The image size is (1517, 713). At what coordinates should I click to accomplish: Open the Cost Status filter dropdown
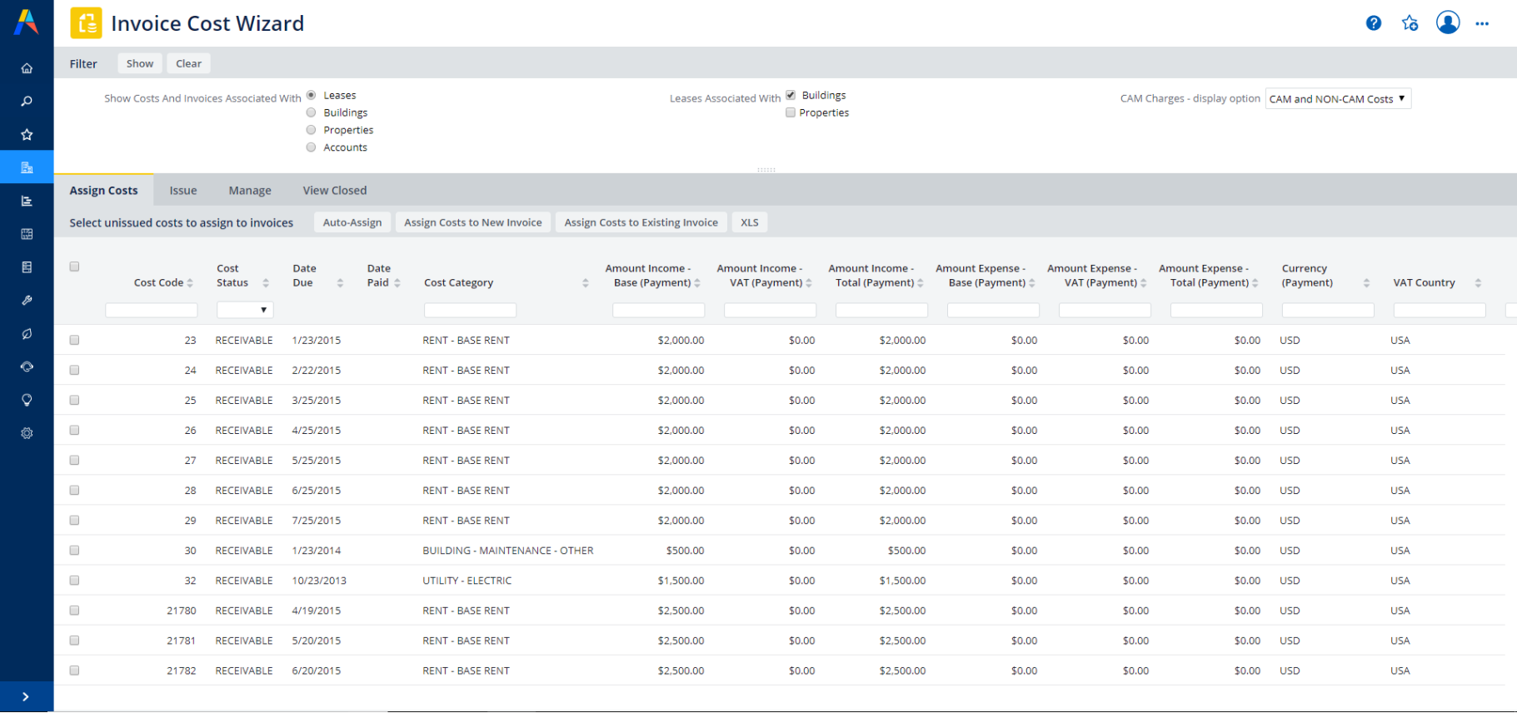coord(245,310)
